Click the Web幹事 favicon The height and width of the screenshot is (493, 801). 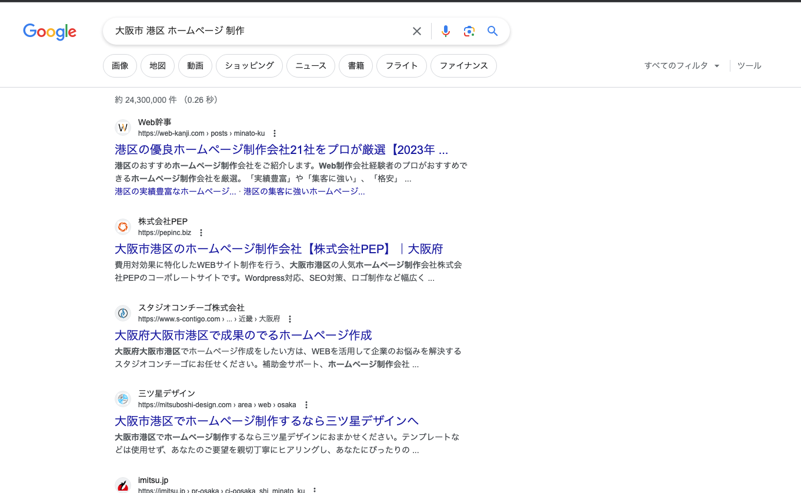coord(123,128)
